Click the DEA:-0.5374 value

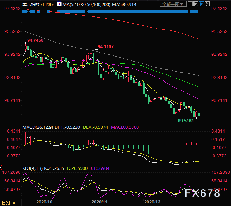click(x=95, y=127)
